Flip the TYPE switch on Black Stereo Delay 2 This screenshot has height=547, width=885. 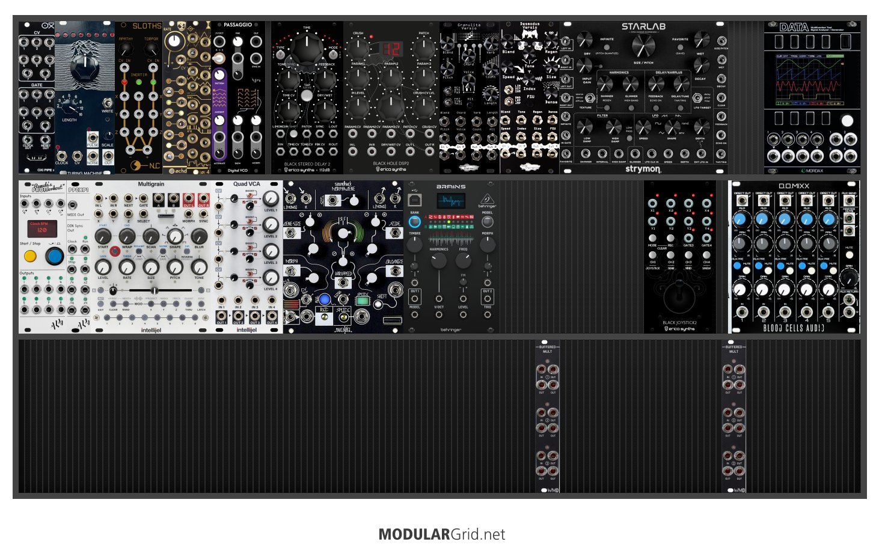click(281, 55)
